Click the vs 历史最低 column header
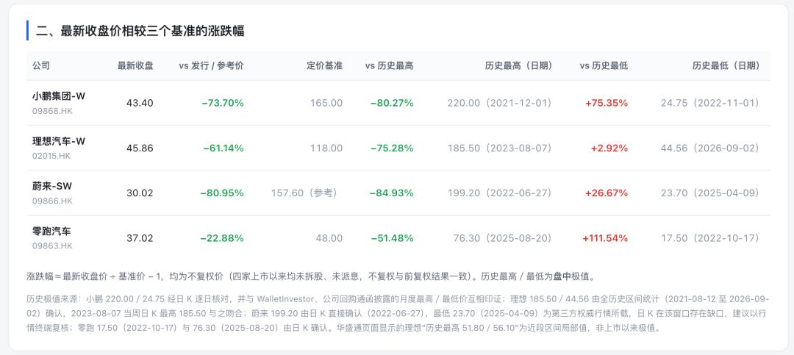Screen dimensions: 794x355 tap(604, 66)
